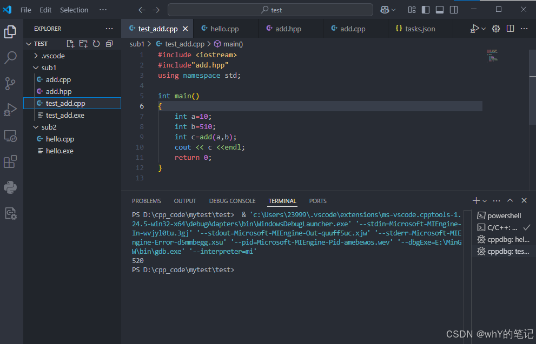
Task: Select test_add.exe in explorer
Action: [72, 115]
